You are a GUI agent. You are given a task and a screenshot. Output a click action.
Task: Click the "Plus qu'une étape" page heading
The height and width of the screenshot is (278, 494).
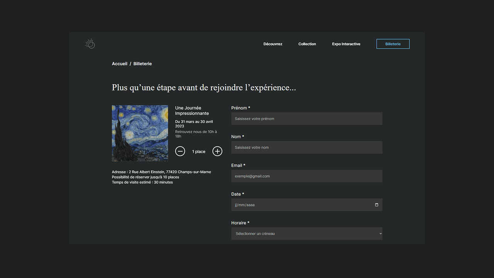click(204, 88)
